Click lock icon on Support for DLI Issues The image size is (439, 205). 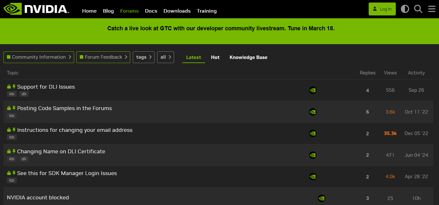[9, 87]
